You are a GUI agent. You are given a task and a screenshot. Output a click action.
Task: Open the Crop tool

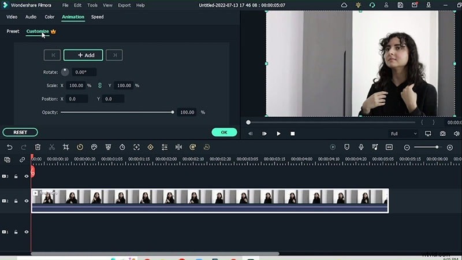(x=66, y=147)
